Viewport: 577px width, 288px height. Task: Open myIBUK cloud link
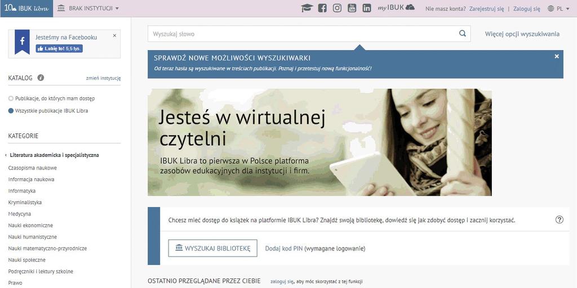[396, 8]
